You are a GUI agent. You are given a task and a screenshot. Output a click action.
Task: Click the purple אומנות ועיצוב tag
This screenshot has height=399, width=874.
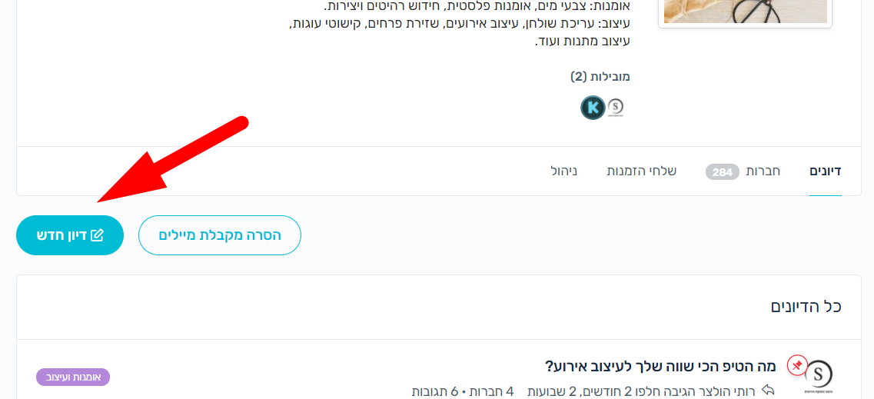73,377
